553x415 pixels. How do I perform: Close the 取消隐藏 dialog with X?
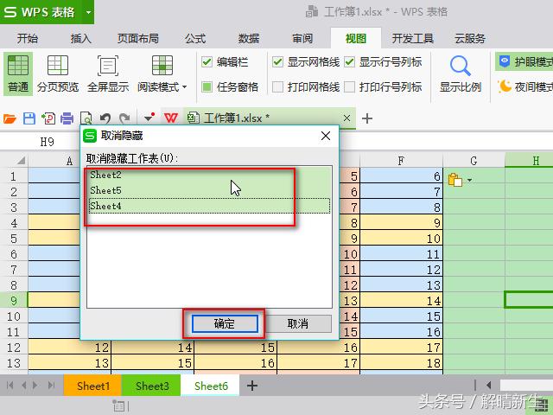tap(326, 136)
